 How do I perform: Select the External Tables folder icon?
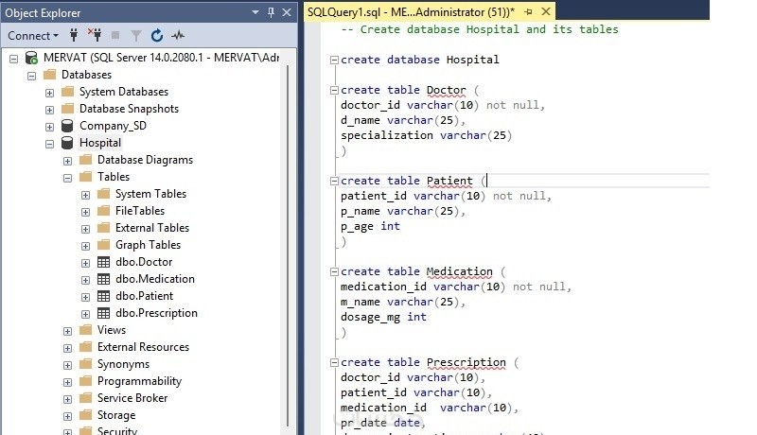104,227
